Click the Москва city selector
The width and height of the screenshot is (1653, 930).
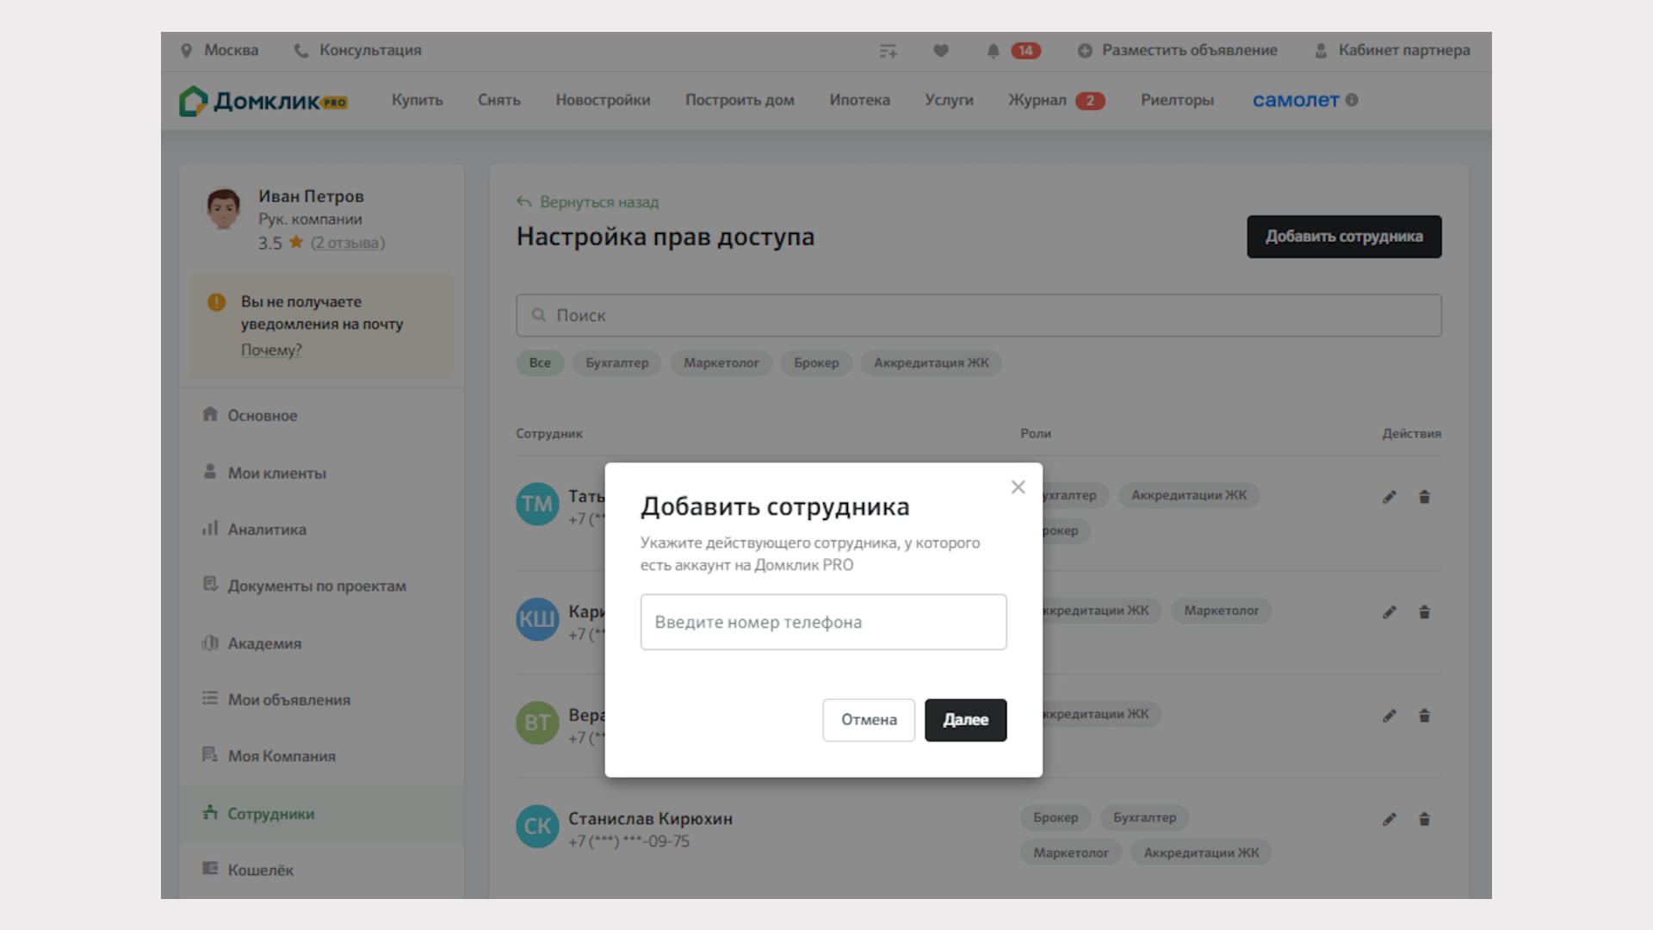coord(231,51)
